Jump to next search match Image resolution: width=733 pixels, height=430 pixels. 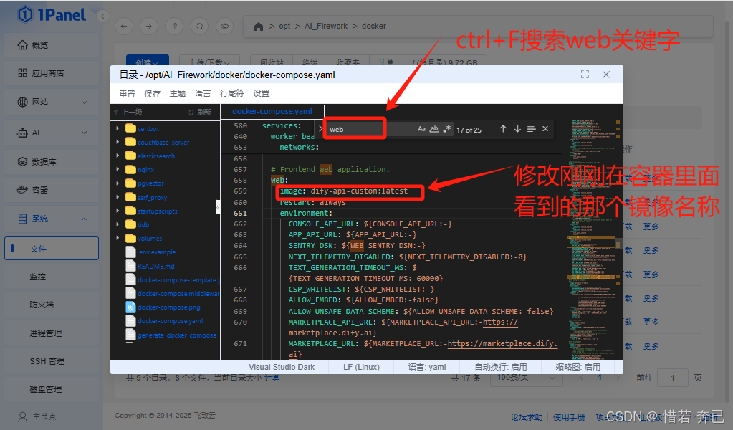[x=517, y=129]
